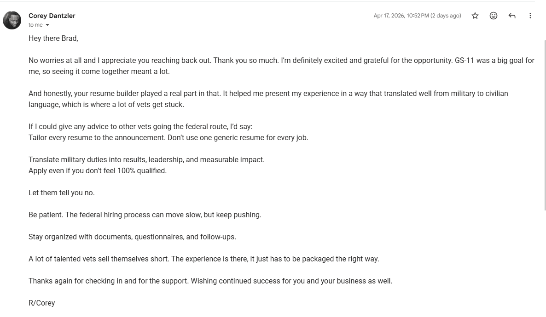Click the paragraph about your resume builder
The width and height of the screenshot is (546, 317).
coord(268,99)
